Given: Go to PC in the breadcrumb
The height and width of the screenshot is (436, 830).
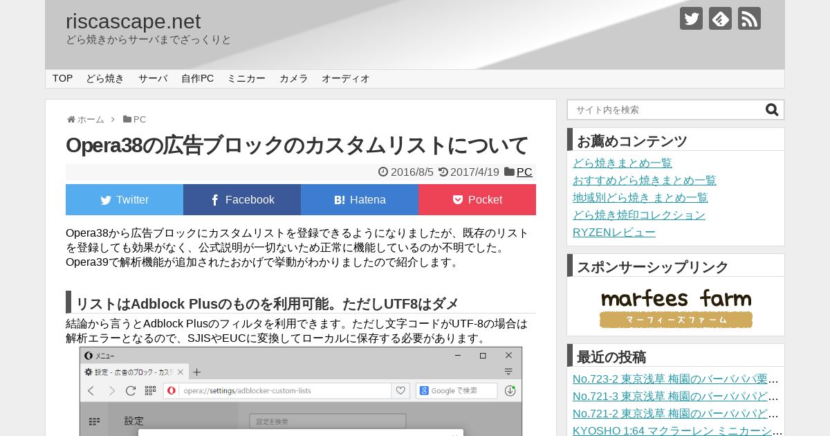Looking at the screenshot, I should click(x=140, y=119).
